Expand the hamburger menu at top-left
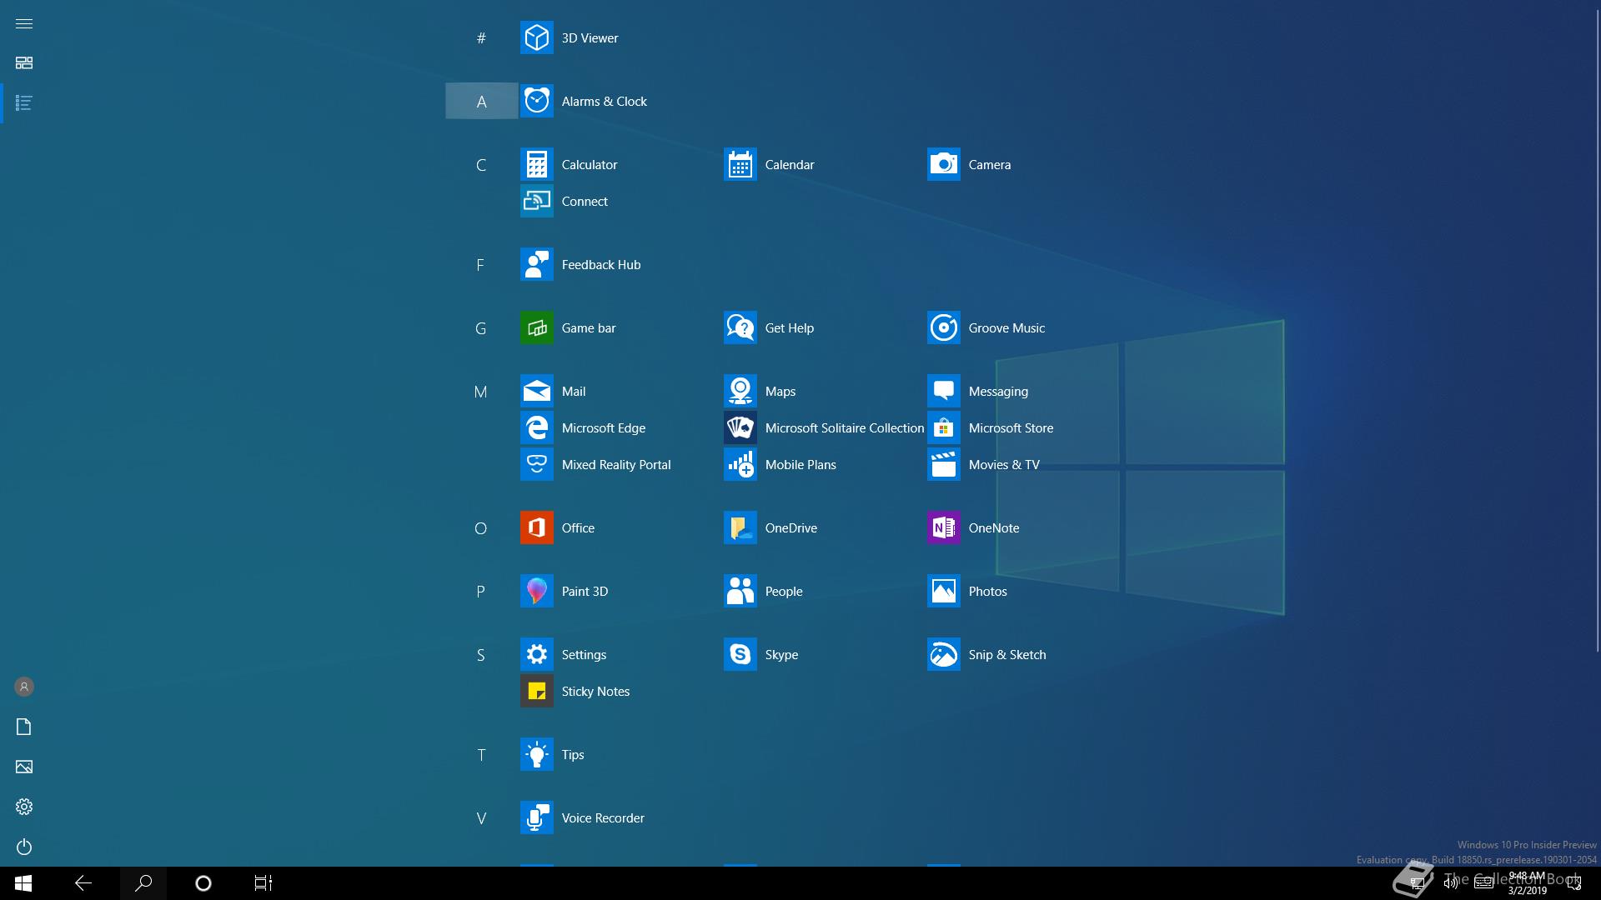The width and height of the screenshot is (1601, 900). pos(24,23)
